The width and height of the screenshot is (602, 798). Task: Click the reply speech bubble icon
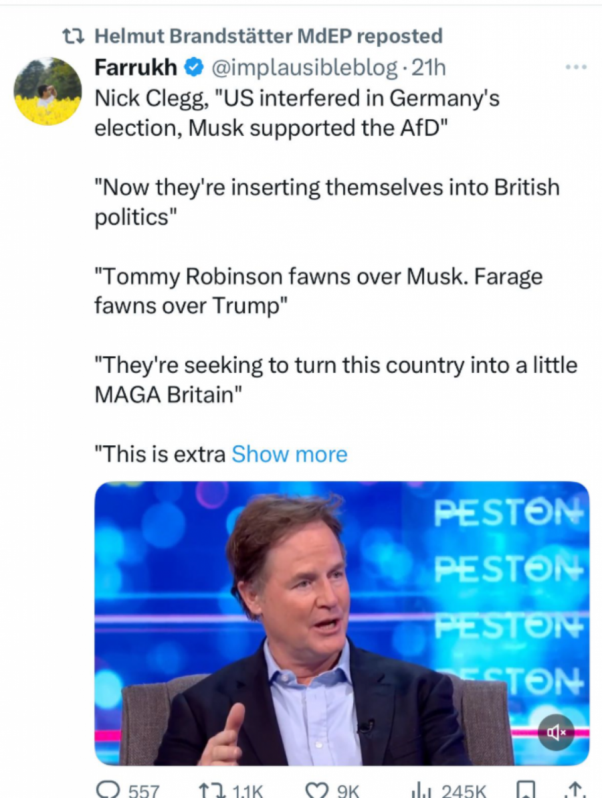[x=107, y=790]
